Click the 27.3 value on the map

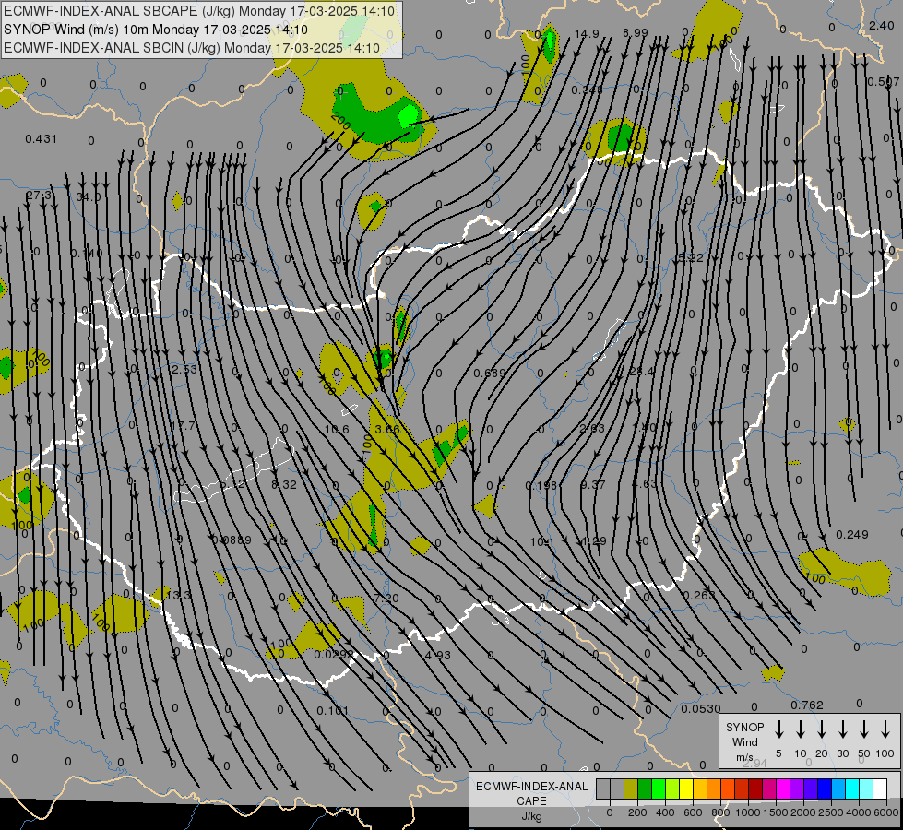point(39,196)
